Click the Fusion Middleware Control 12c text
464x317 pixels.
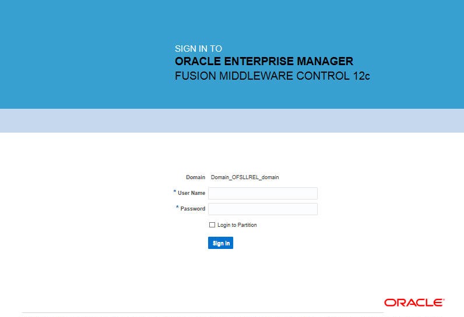point(272,76)
